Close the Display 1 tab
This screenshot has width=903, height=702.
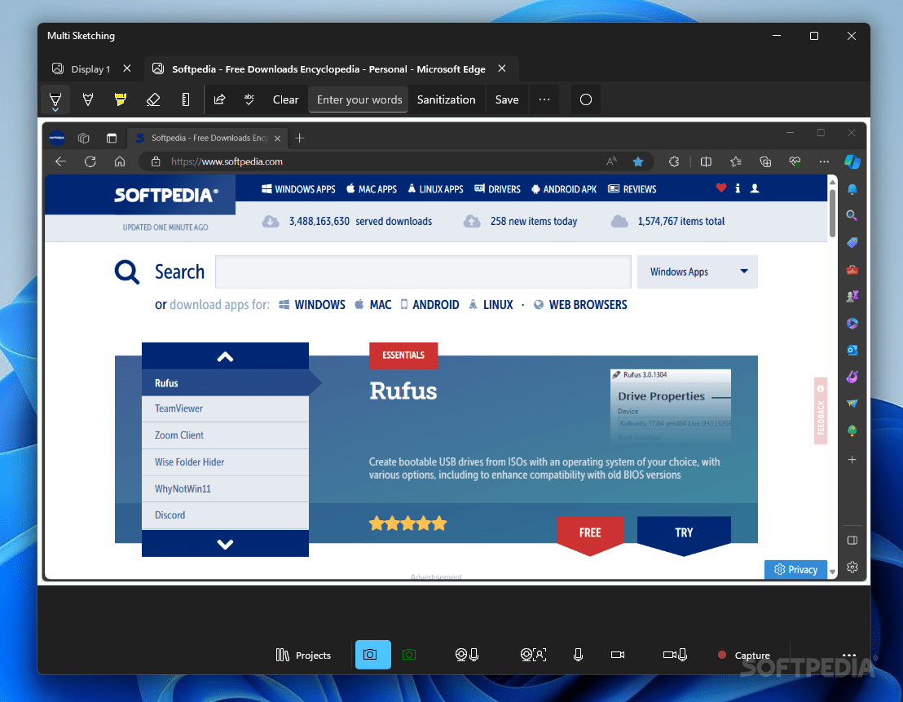127,68
